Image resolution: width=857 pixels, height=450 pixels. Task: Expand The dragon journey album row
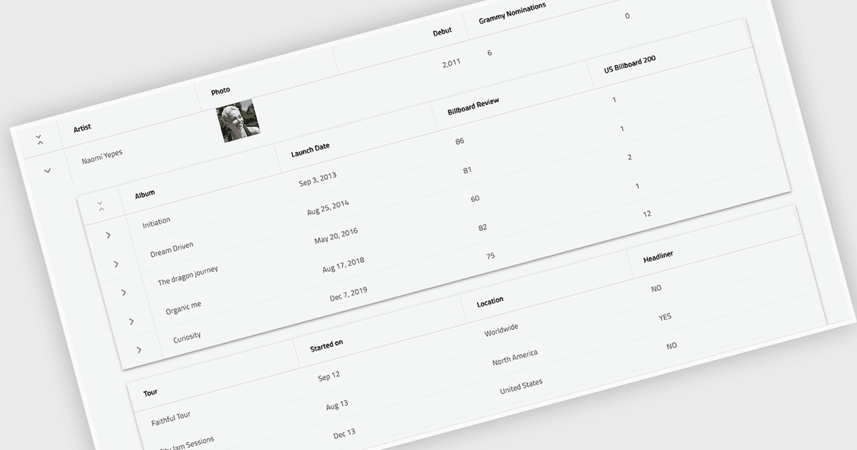[x=124, y=292]
